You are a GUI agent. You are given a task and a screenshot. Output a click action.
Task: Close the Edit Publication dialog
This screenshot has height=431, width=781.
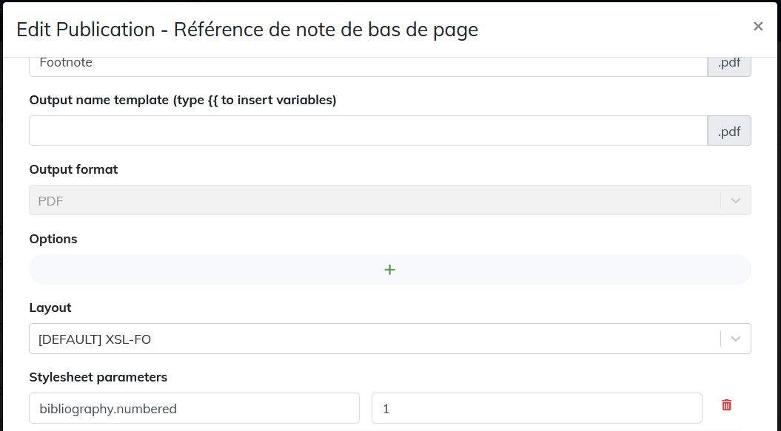tap(758, 27)
